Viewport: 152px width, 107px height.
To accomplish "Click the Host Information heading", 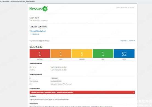I will coord(36,75).
